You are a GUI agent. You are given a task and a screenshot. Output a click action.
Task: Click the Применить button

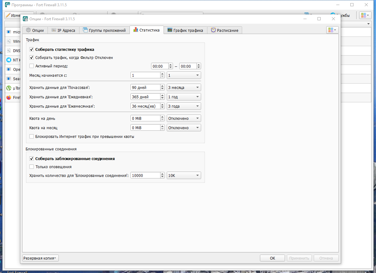[299, 258]
